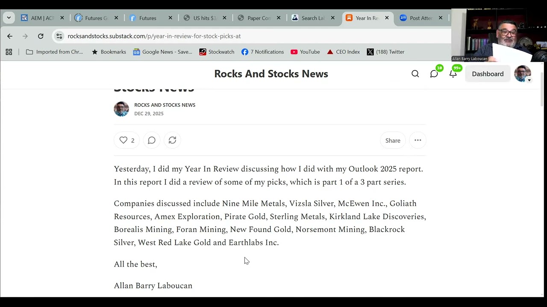The width and height of the screenshot is (547, 307).
Task: Open CEO Index bookmark
Action: 344,52
